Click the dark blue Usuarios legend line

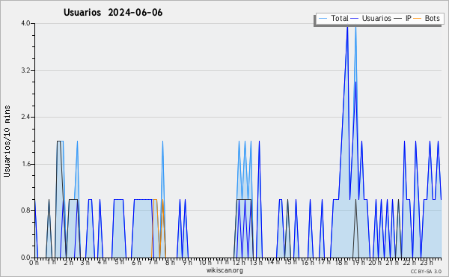tap(355, 19)
